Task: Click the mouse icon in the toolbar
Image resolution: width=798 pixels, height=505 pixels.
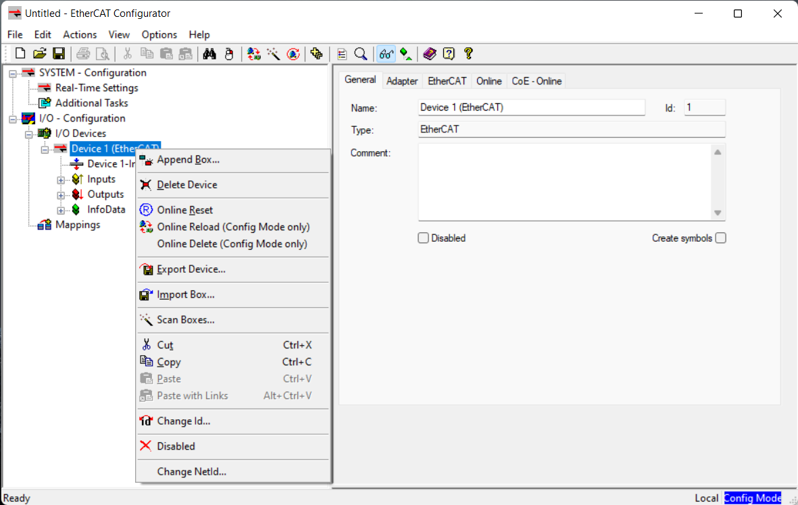Action: tap(229, 53)
